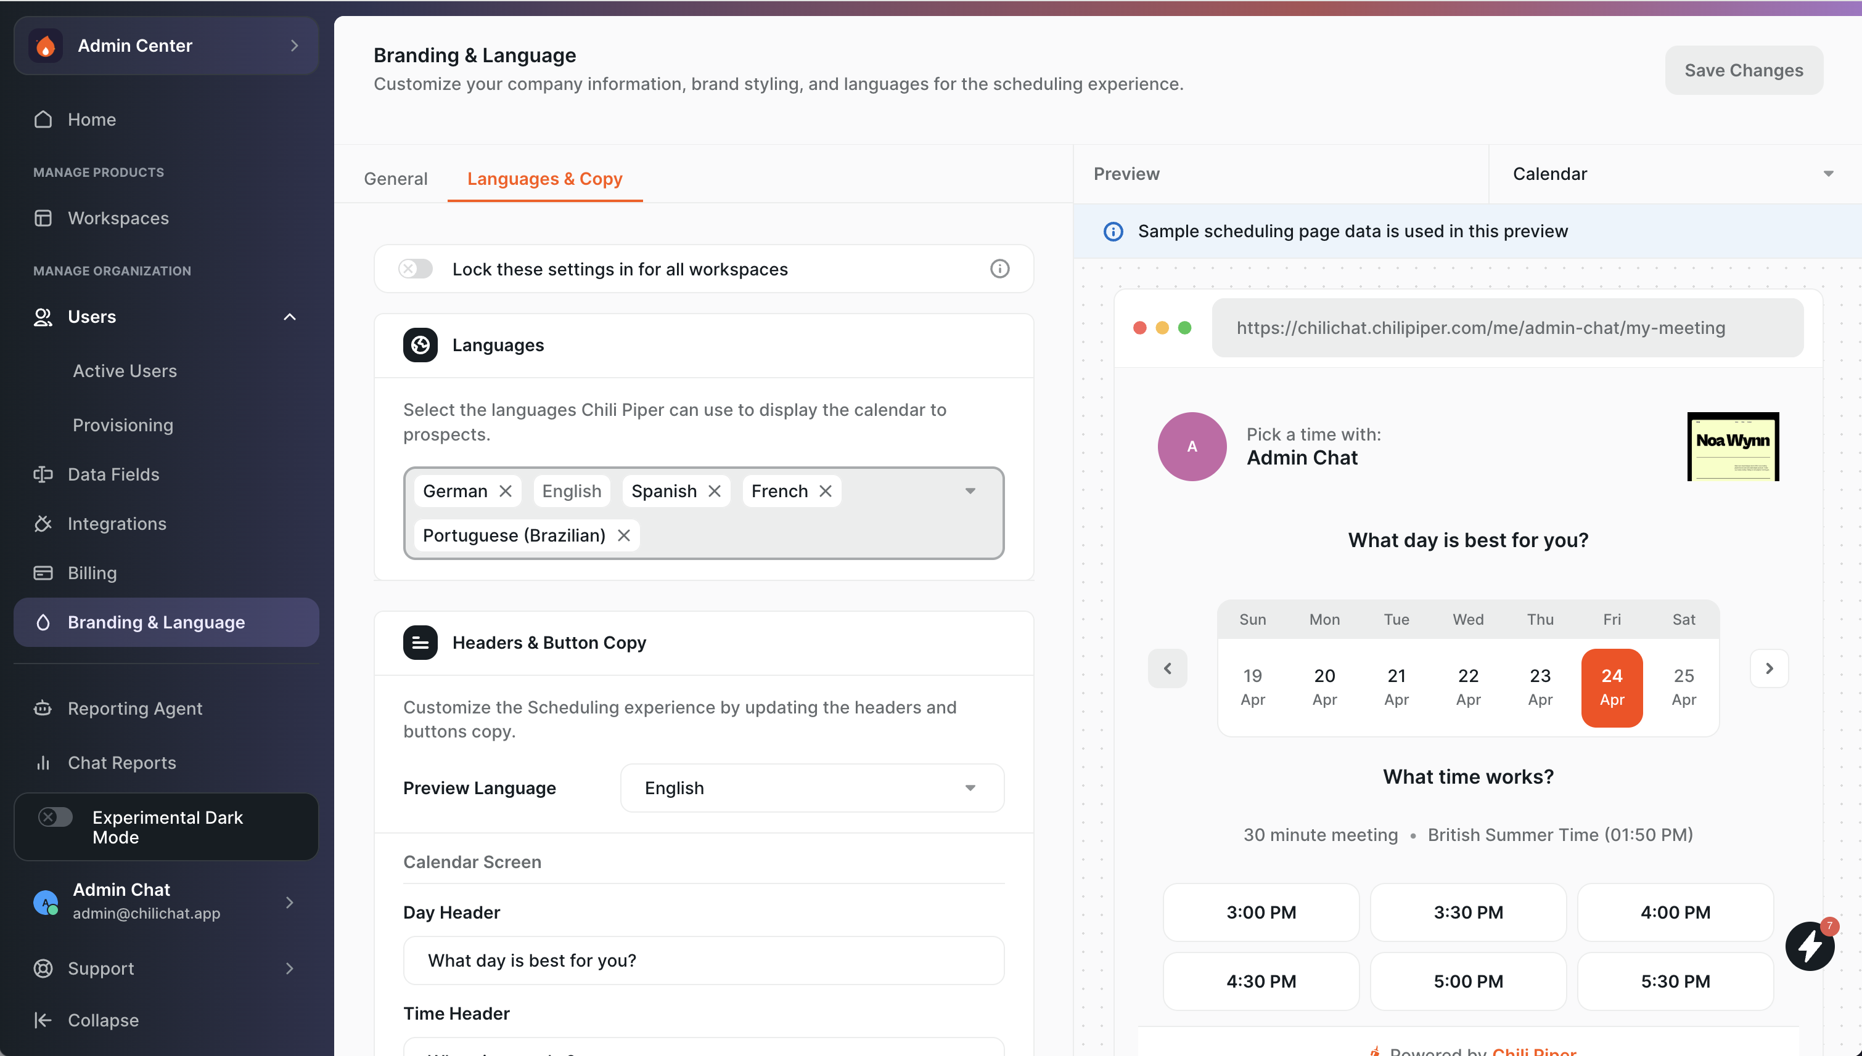Click the Branding & Language droplet icon
This screenshot has height=1056, width=1862.
(44, 622)
